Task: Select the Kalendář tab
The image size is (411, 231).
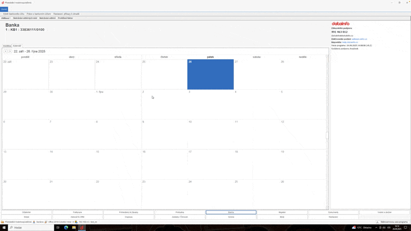Action: [17, 46]
